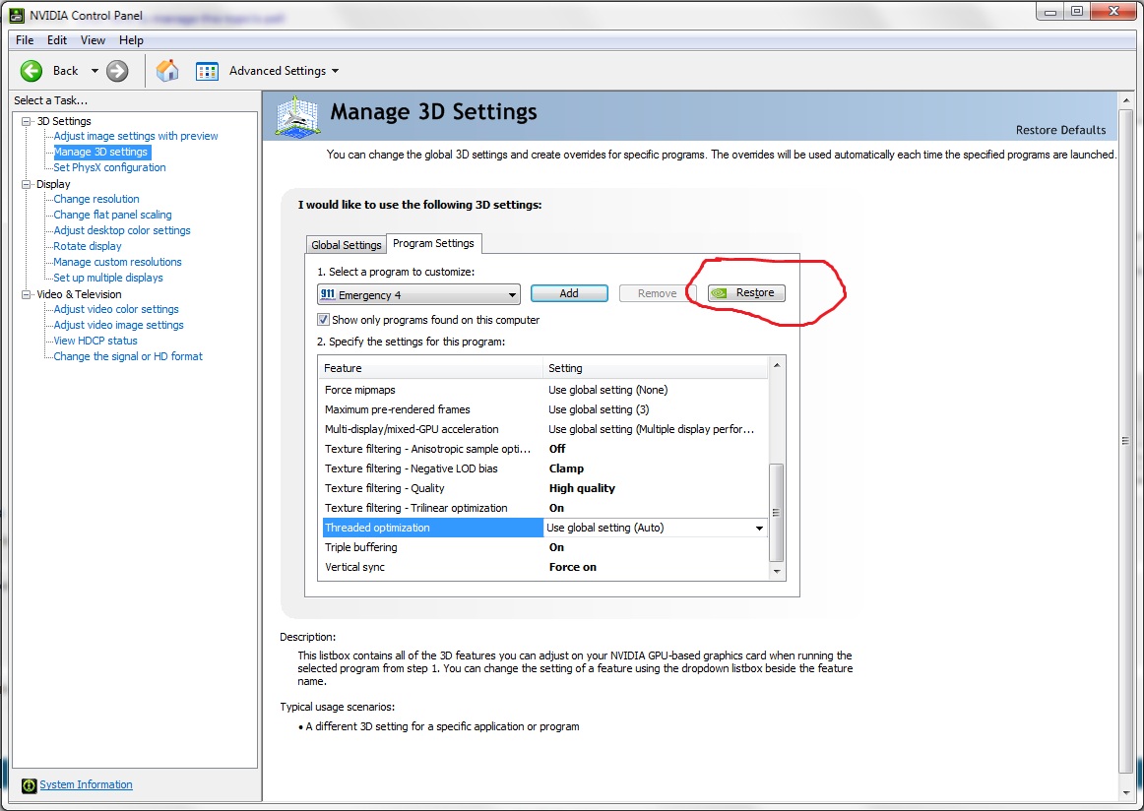This screenshot has height=811, width=1144.
Task: Select Multi-display/mixed-GPU acceleration row
Action: [544, 429]
